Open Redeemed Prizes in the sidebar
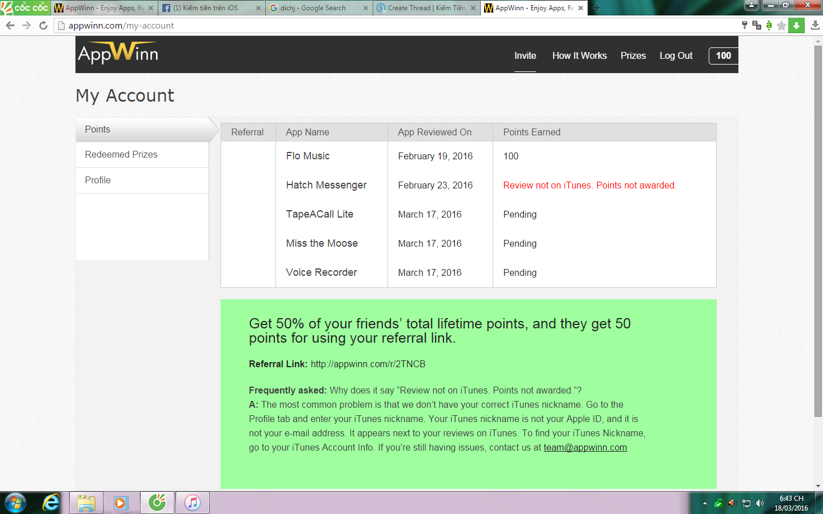The height and width of the screenshot is (514, 823). click(142, 155)
